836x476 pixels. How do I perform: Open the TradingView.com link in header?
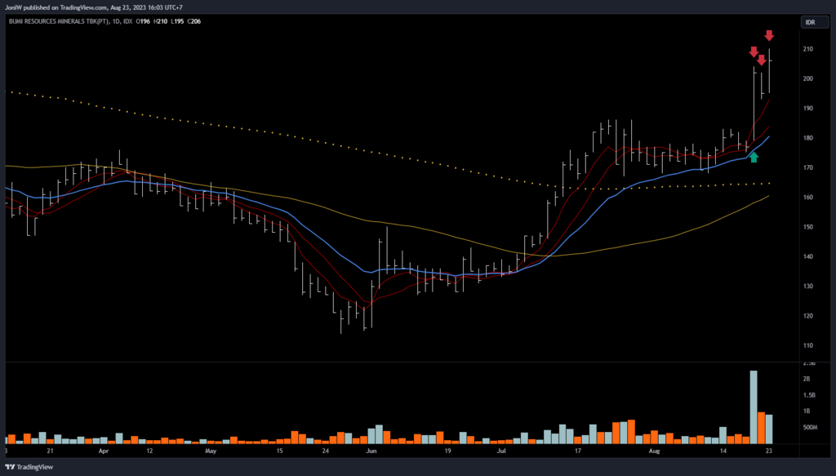point(87,7)
